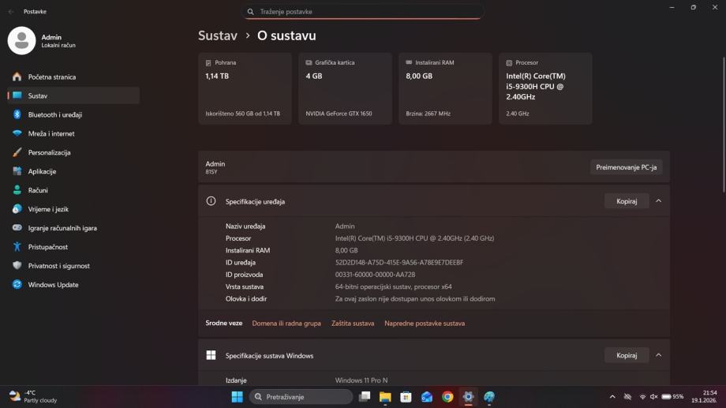Open Privatnost i sigurnost section
726x408 pixels.
(x=73, y=265)
